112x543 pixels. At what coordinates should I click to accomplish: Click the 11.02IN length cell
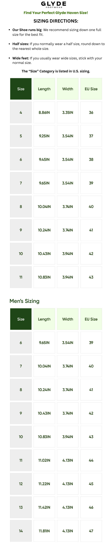click(x=44, y=460)
